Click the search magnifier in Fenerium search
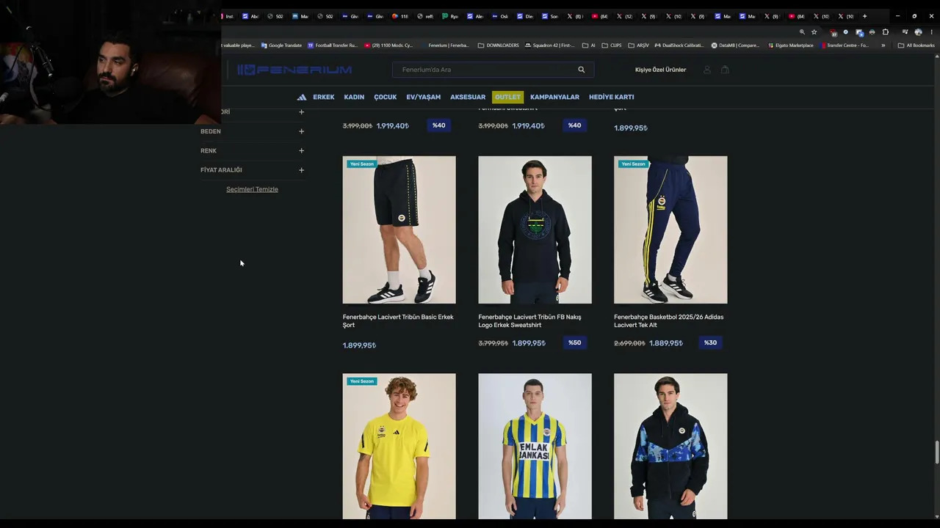940x528 pixels. [581, 70]
